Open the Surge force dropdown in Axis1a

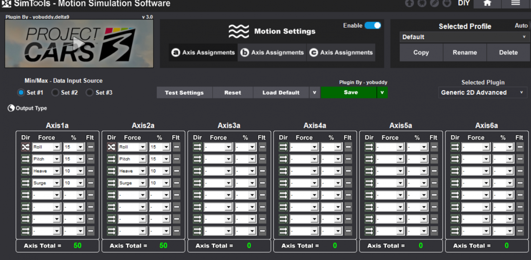tap(57, 183)
